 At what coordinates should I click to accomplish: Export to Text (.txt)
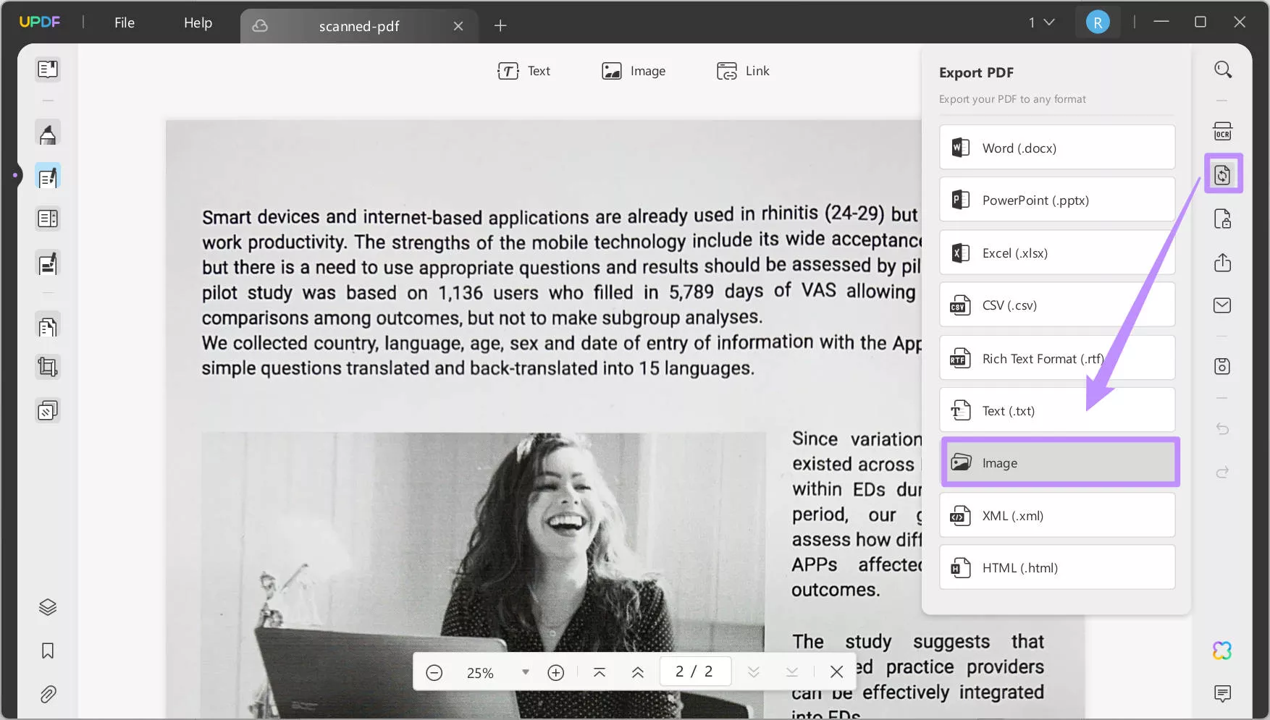click(1057, 410)
